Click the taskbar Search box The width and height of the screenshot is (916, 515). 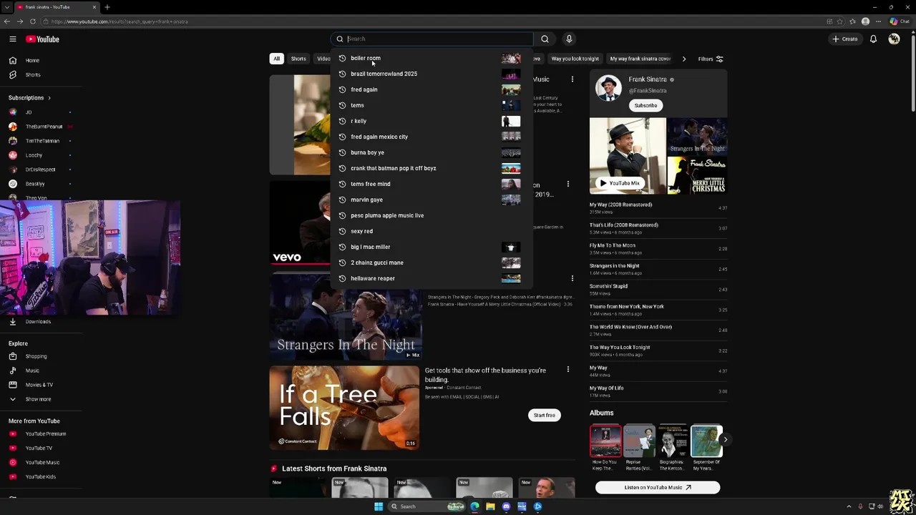[427, 506]
